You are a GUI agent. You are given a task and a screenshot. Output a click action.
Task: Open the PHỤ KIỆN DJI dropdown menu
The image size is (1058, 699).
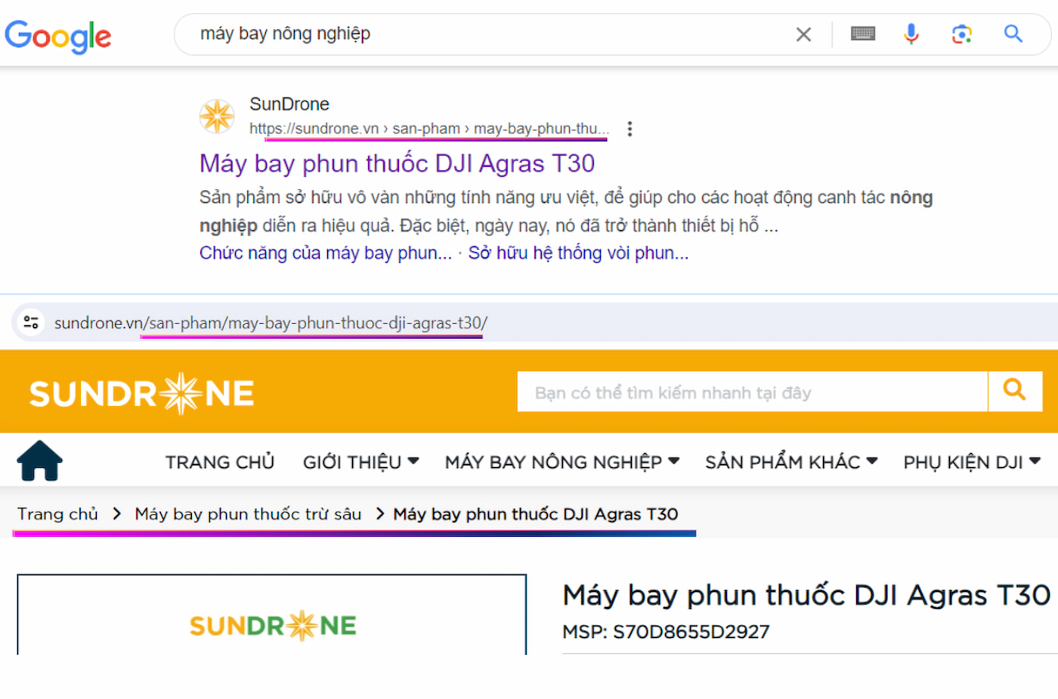[x=971, y=462]
